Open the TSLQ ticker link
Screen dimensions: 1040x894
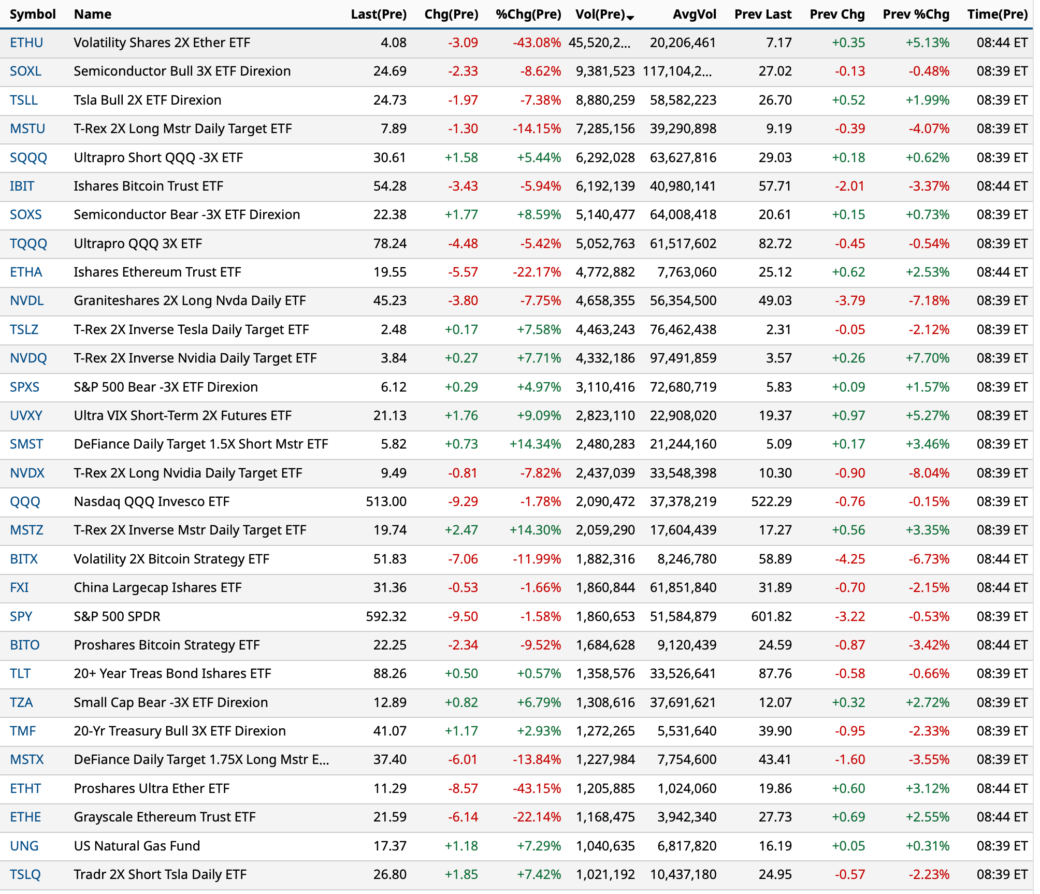tap(25, 875)
